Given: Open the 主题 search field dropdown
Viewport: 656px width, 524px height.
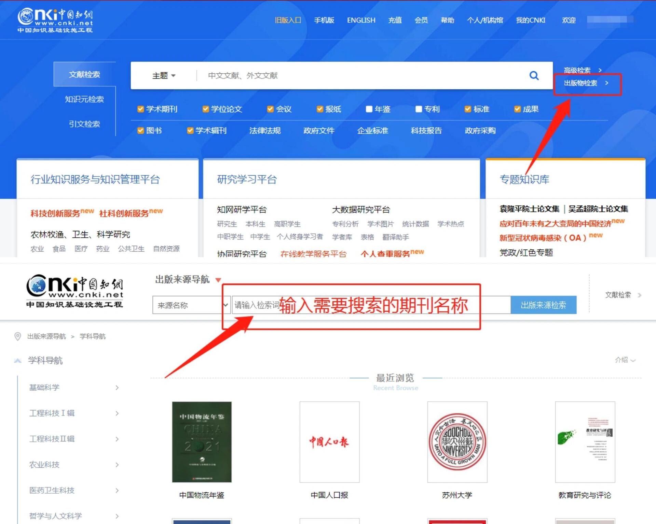Looking at the screenshot, I should coord(164,75).
